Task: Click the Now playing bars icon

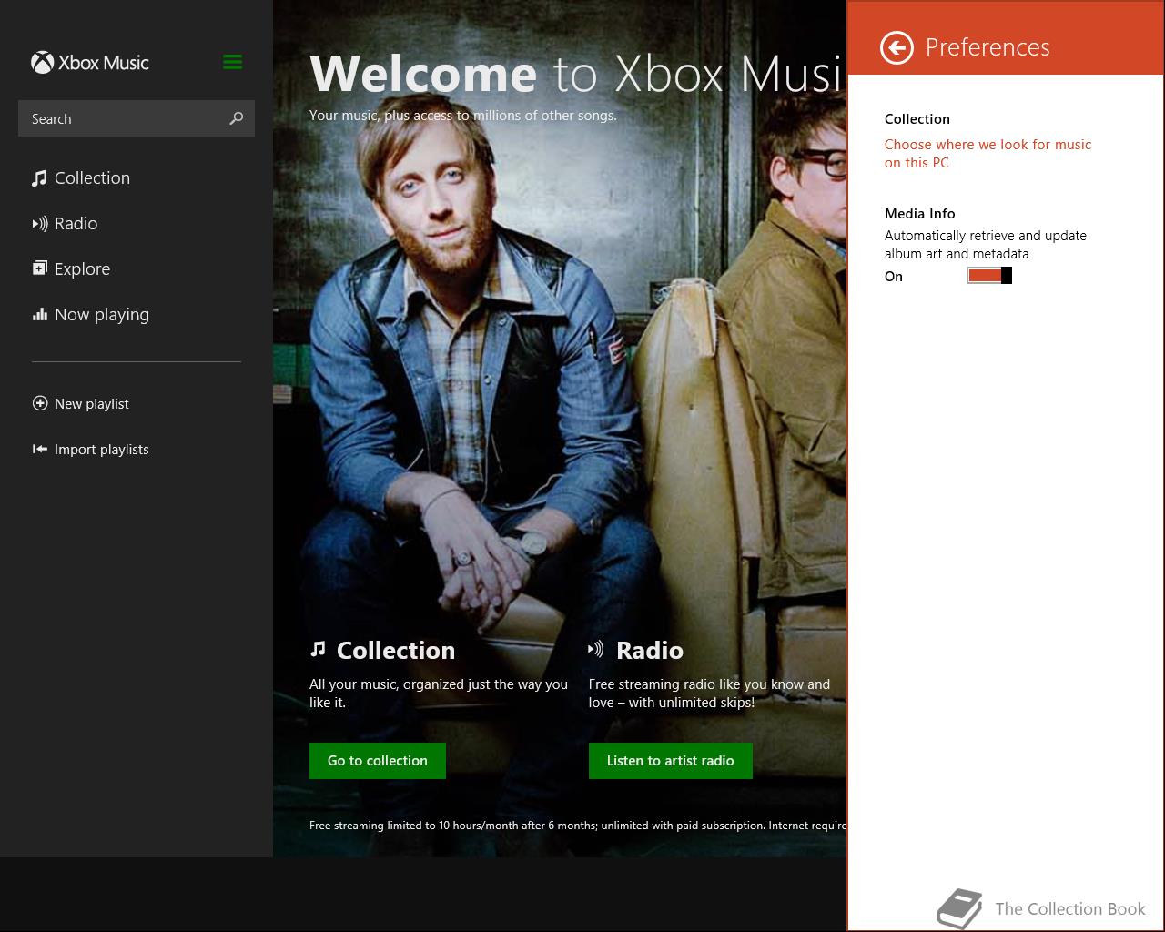Action: coord(40,314)
